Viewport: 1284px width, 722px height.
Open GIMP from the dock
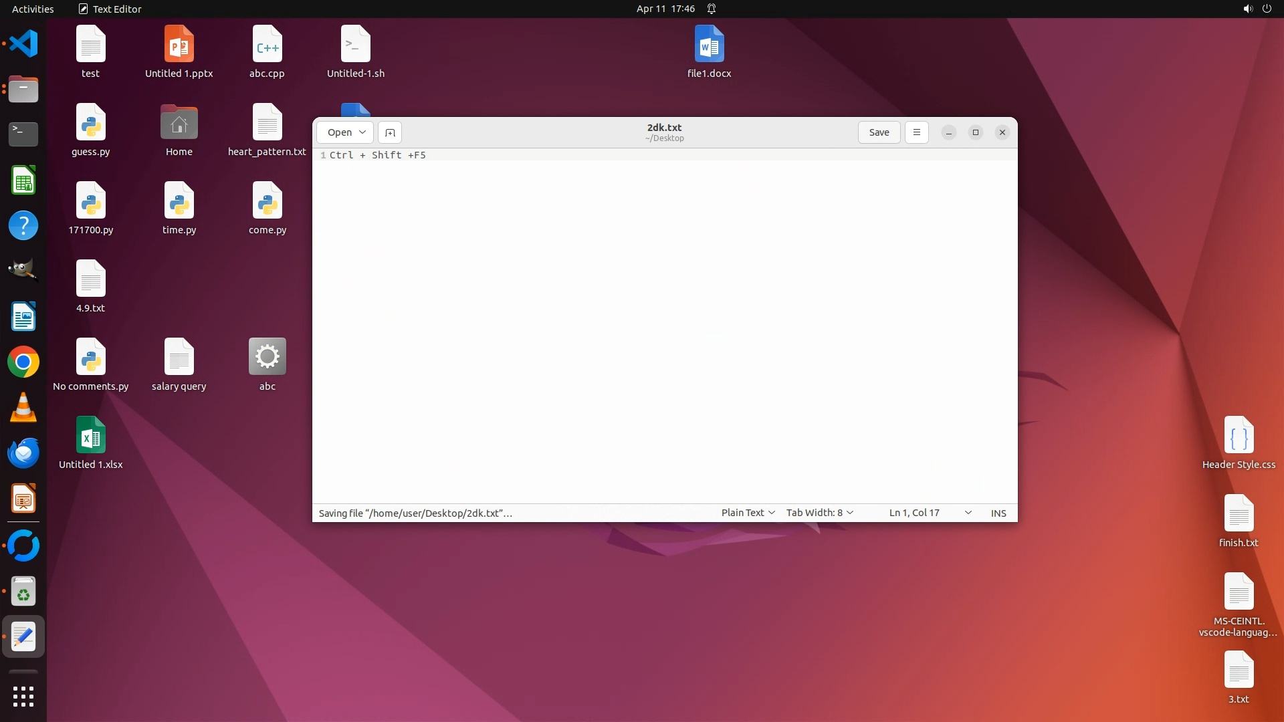(23, 270)
